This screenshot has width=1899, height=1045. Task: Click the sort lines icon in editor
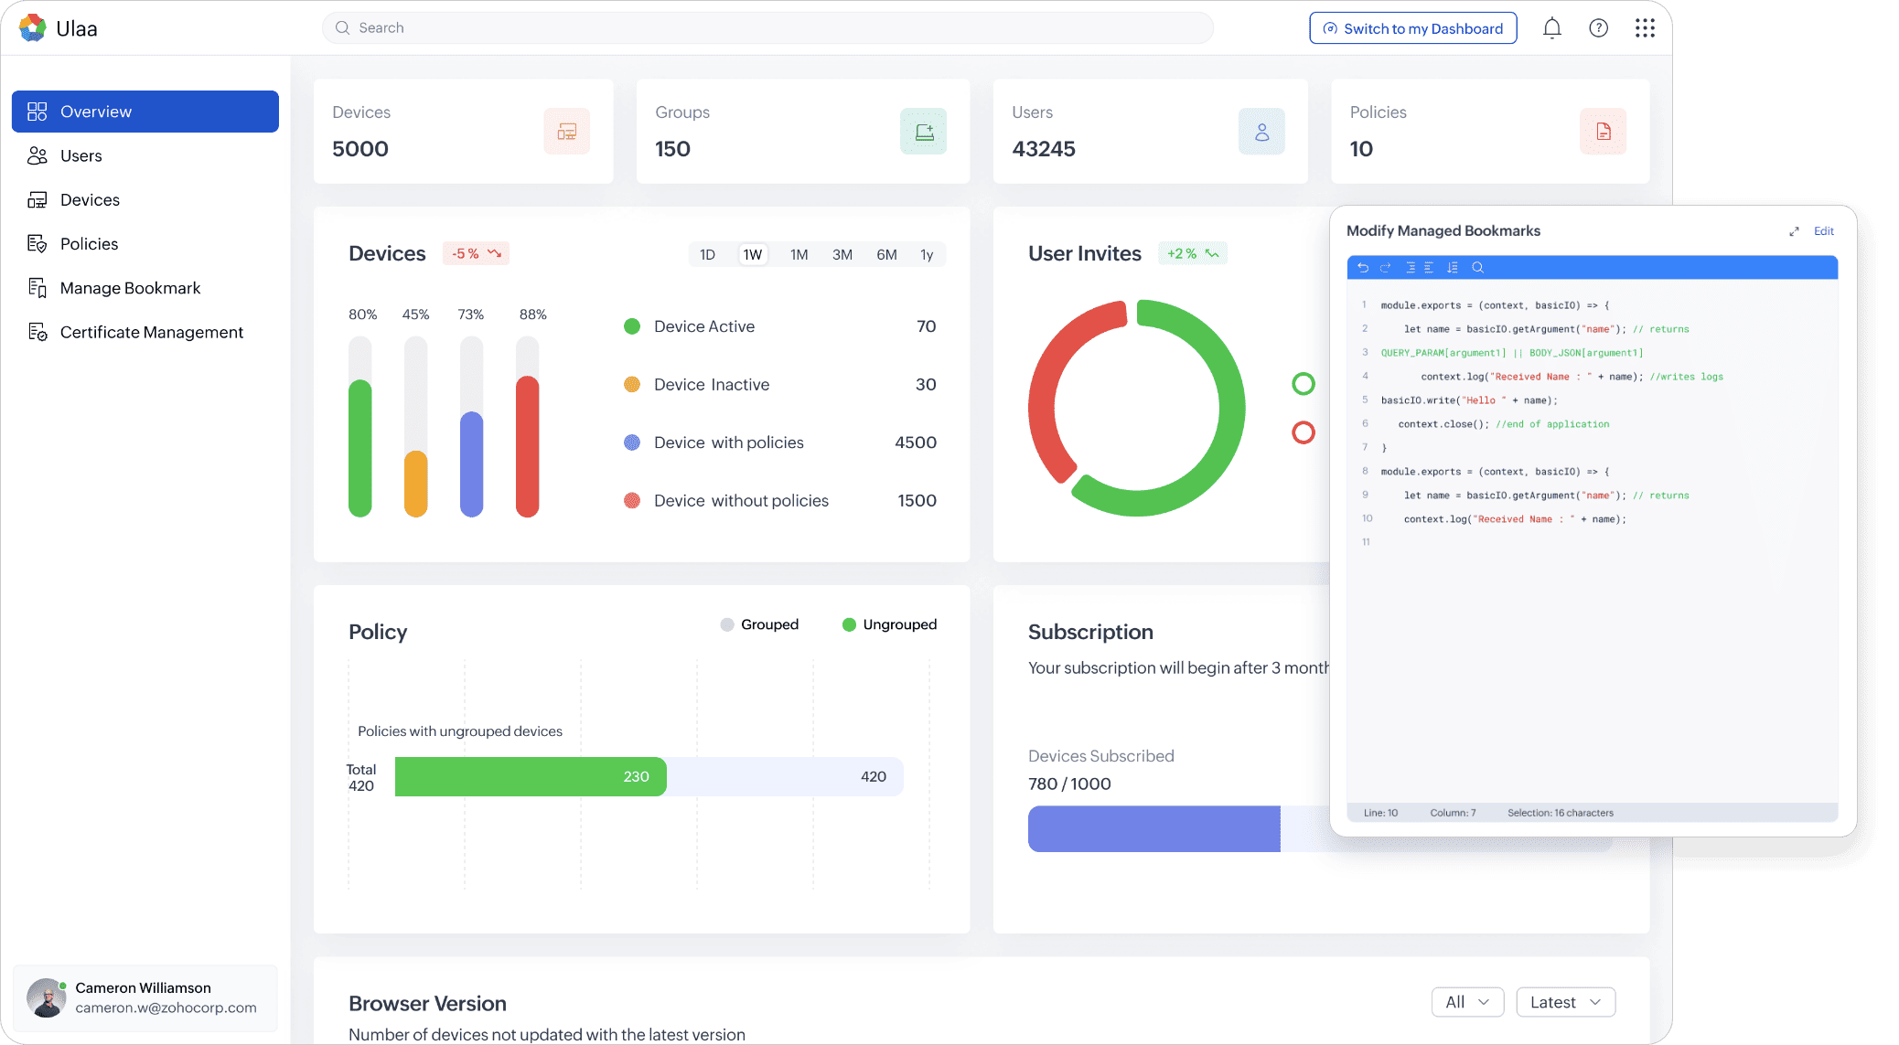(x=1453, y=268)
